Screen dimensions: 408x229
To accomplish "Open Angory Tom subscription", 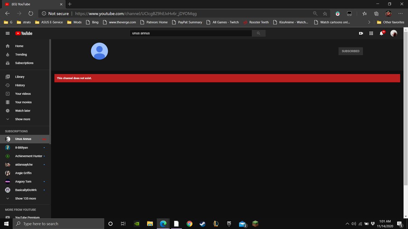I will click(25, 182).
